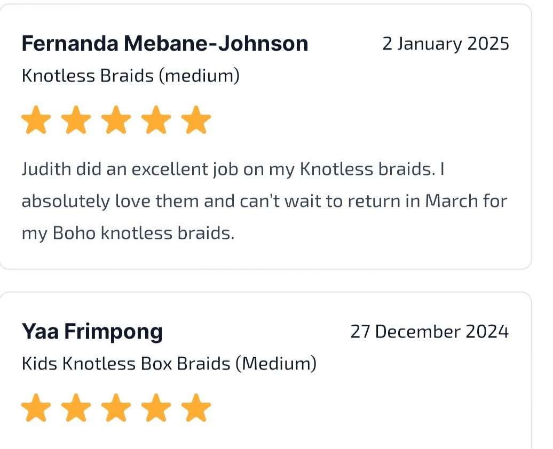Image resolution: width=553 pixels, height=449 pixels.
Task: Click the Kids Knotless Box Braids (Medium) label
Action: coord(169,364)
